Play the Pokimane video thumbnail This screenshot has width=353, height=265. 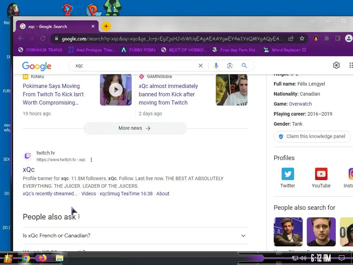116,90
